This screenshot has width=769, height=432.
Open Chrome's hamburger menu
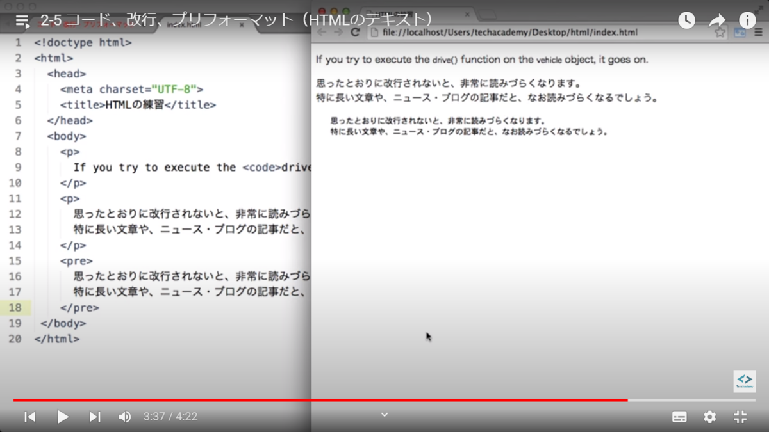point(758,32)
